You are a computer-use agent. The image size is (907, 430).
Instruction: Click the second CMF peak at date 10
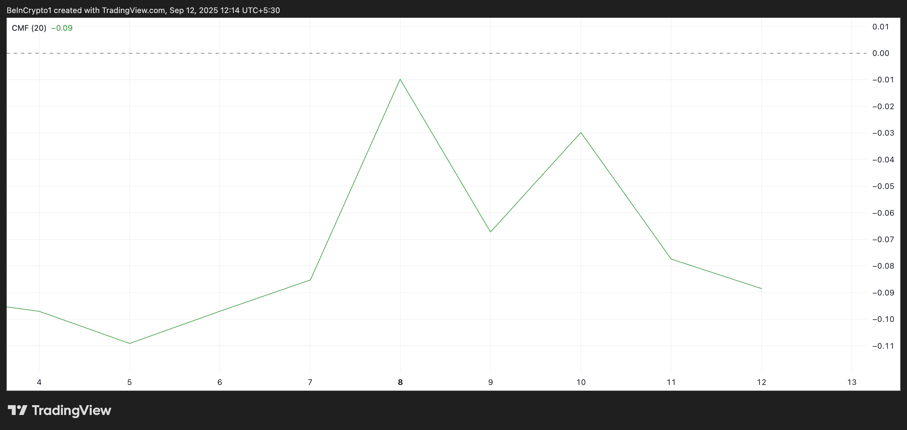tap(581, 132)
